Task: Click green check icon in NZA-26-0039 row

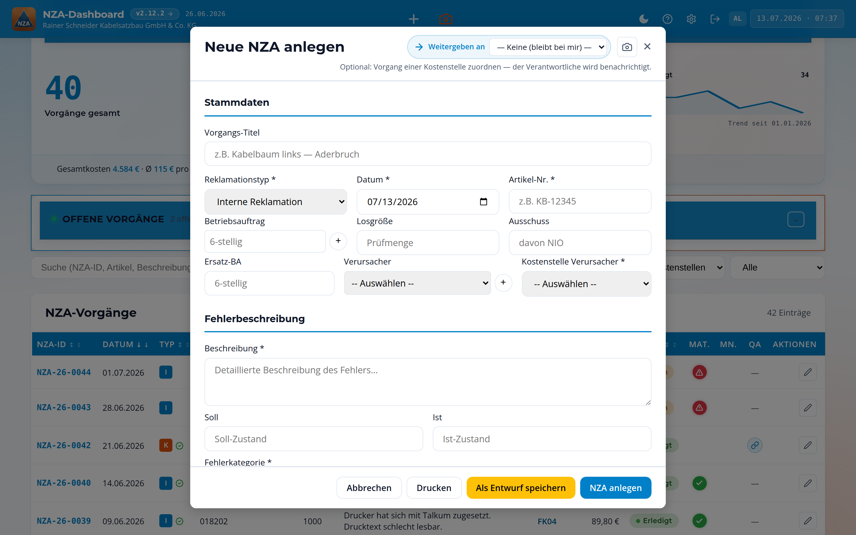Action: [x=699, y=521]
